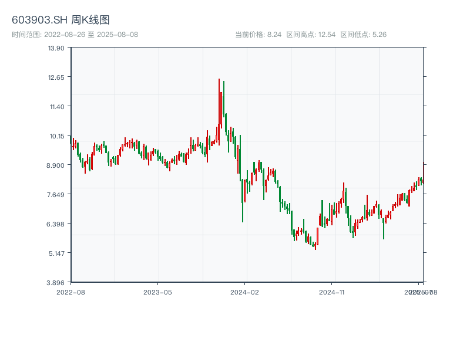Click the last candlestick at the chart's right edge
The height and width of the screenshot is (352, 470).
(x=423, y=180)
